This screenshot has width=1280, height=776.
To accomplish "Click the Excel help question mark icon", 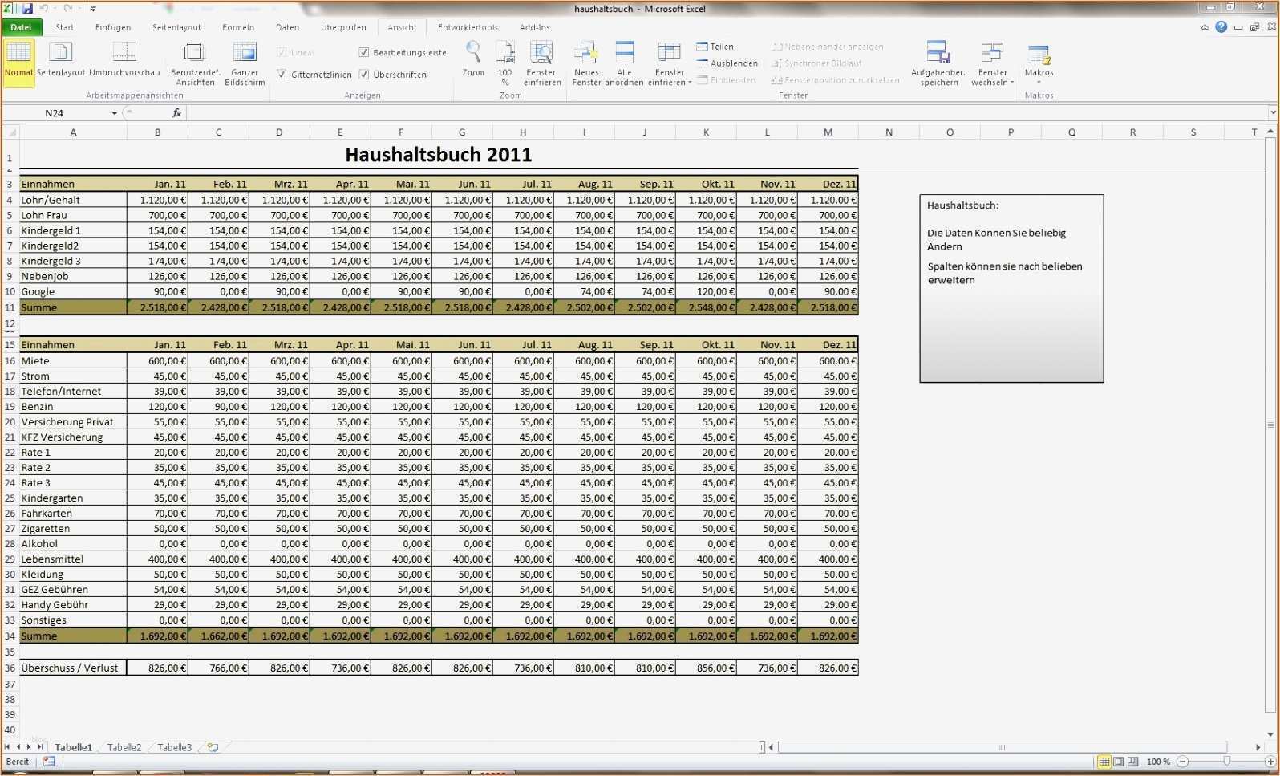I will click(x=1221, y=27).
